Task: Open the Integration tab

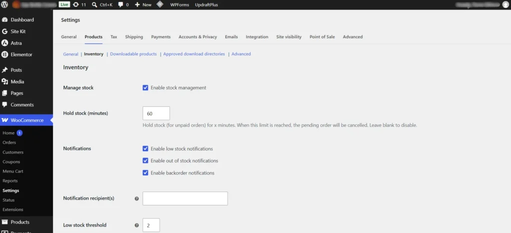Action: click(x=257, y=37)
